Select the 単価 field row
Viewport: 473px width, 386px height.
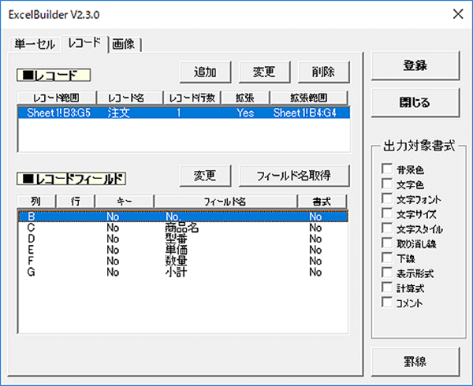[x=184, y=250]
